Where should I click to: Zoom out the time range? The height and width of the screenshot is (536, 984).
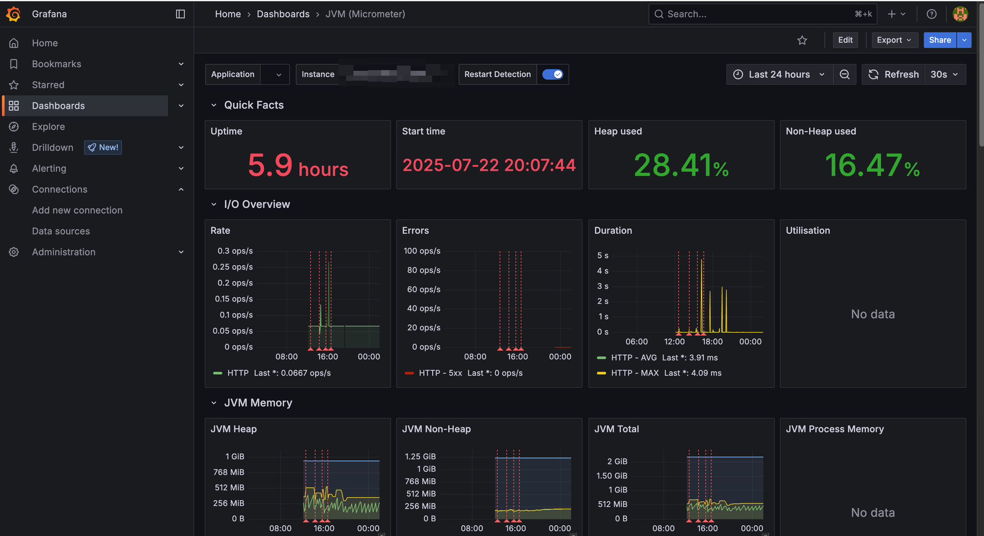tap(845, 74)
